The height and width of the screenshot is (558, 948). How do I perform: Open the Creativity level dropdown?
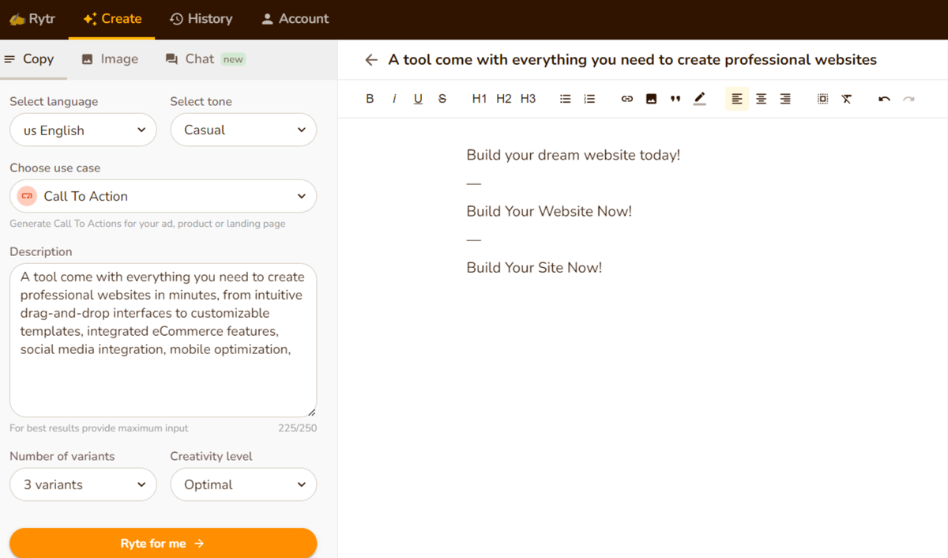click(243, 484)
